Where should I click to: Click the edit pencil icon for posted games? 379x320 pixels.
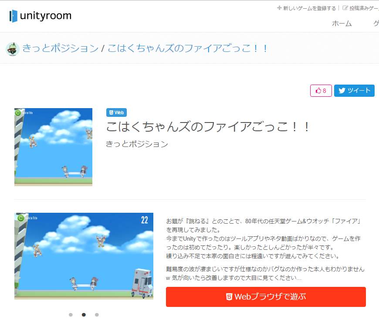(x=345, y=8)
